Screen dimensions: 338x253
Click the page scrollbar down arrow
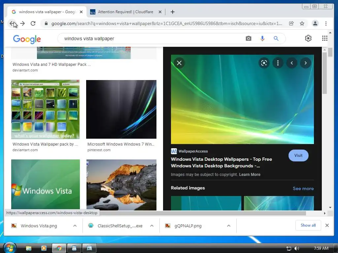click(330, 208)
